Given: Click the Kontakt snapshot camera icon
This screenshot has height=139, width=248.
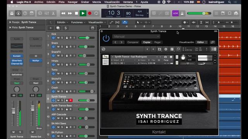Looking at the screenshot, I should pyautogui.click(x=165, y=57).
